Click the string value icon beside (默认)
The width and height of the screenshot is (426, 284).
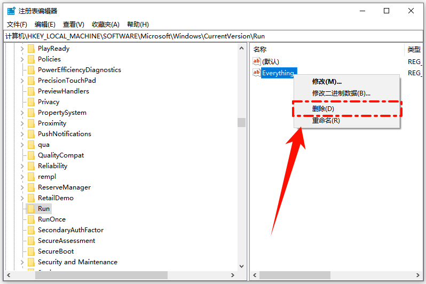click(x=256, y=61)
